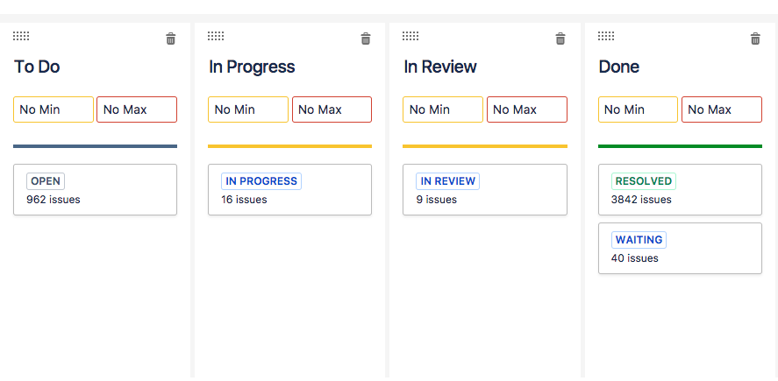The image size is (778, 381).
Task: Delete the To Do column via trash icon
Action: (x=171, y=39)
